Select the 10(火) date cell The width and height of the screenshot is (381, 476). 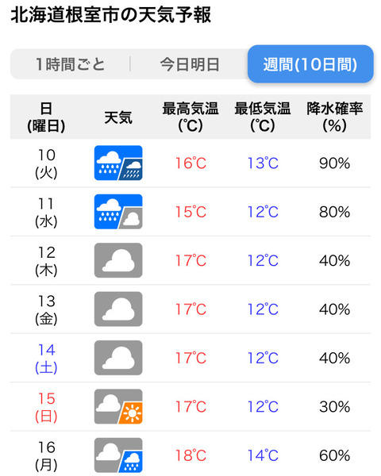(x=46, y=163)
